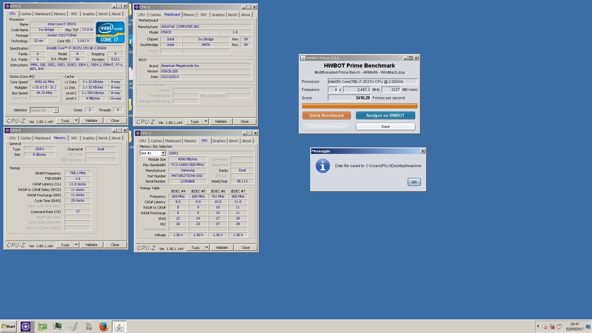
Task: Click the HWBOT Prime title bar icon
Action: coord(303,58)
